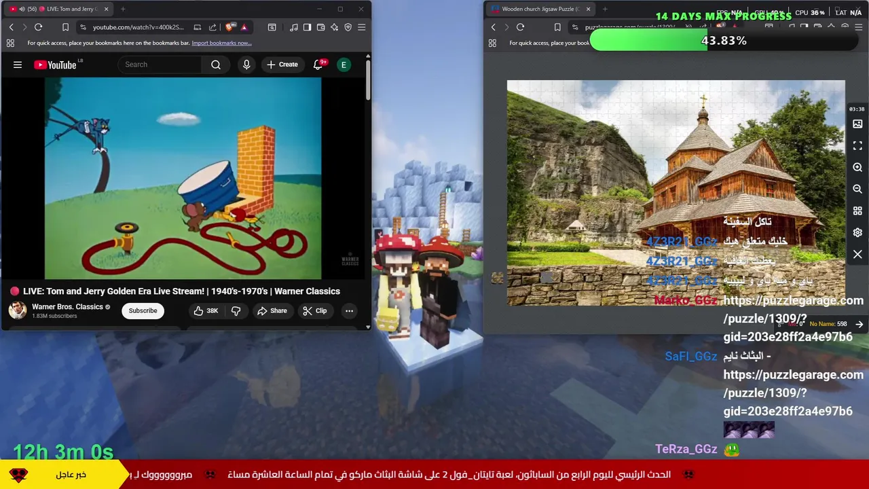The height and width of the screenshot is (489, 869).
Task: Click the 43.83% progress bar
Action: pyautogui.click(x=724, y=41)
